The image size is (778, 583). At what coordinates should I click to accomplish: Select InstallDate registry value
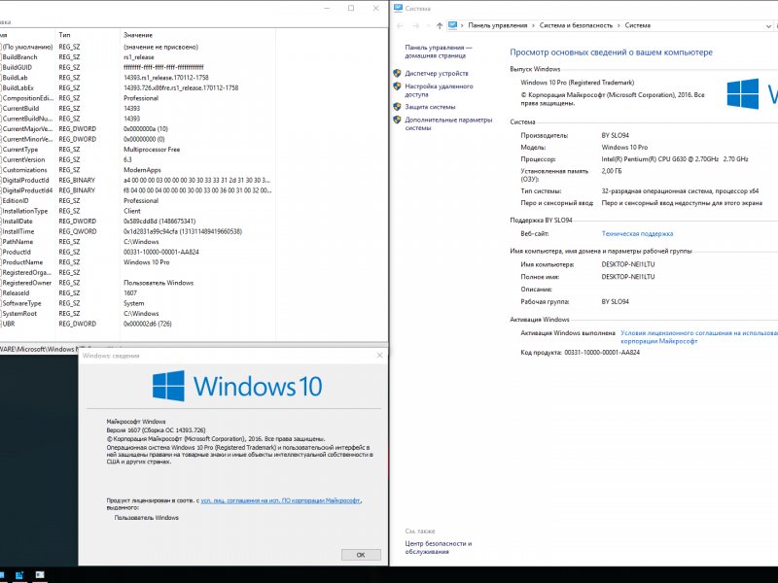pos(18,222)
